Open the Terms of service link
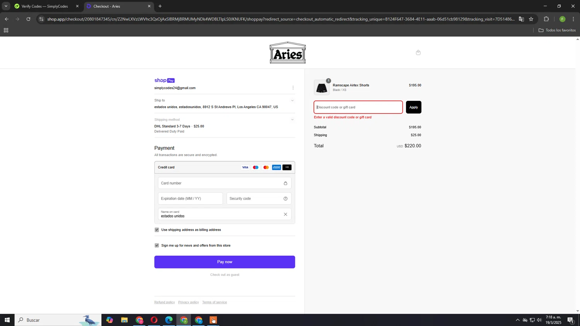The width and height of the screenshot is (580, 326). click(x=215, y=302)
